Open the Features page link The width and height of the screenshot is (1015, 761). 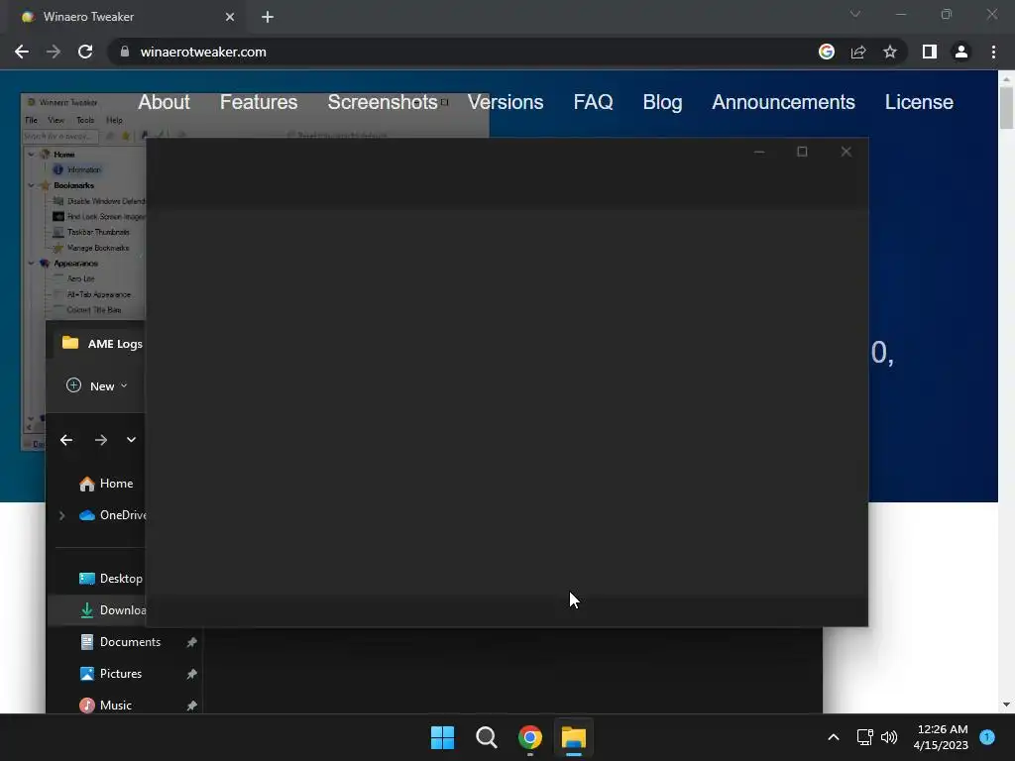coord(259,102)
